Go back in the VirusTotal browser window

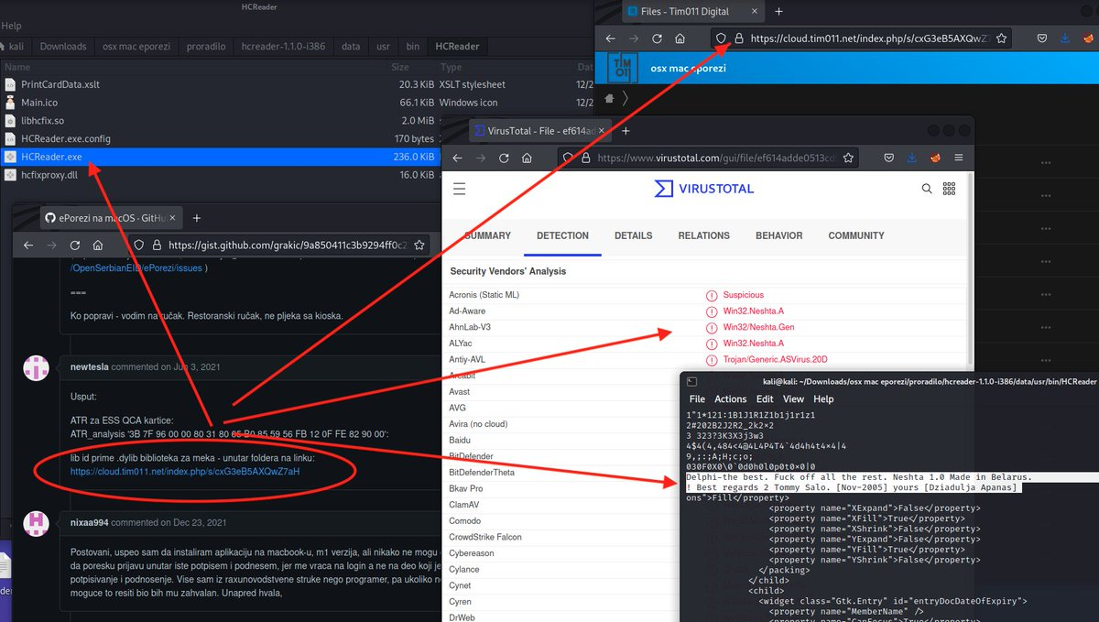[456, 158]
